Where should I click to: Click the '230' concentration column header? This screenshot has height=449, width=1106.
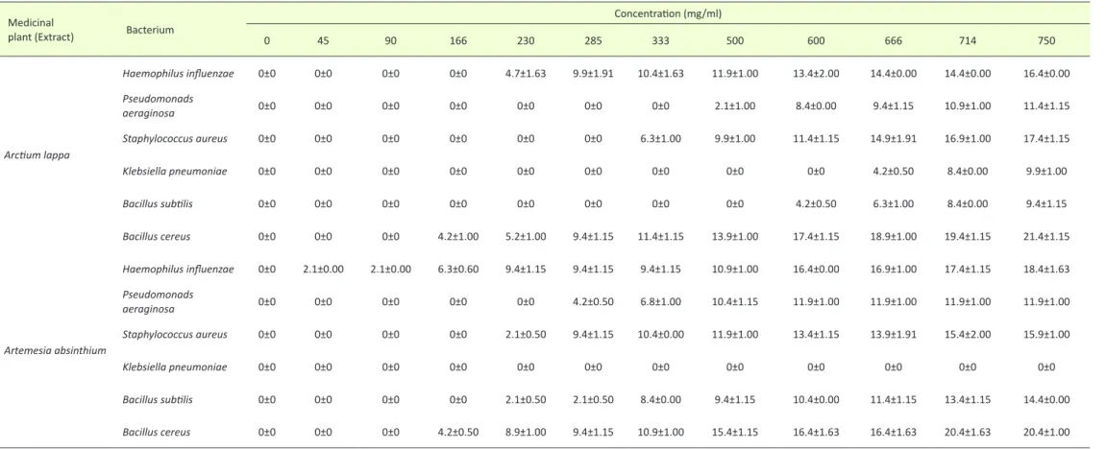526,41
